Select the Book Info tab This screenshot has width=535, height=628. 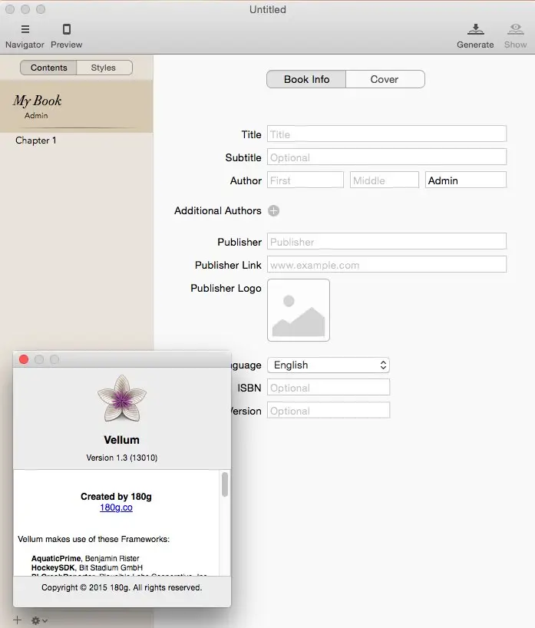pyautogui.click(x=306, y=79)
